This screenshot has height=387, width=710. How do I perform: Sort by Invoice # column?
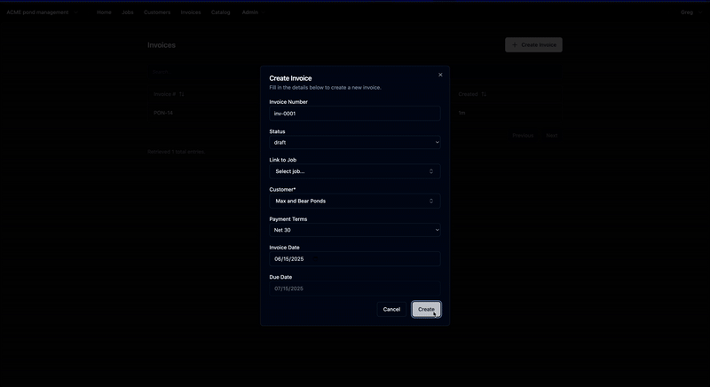coord(169,94)
